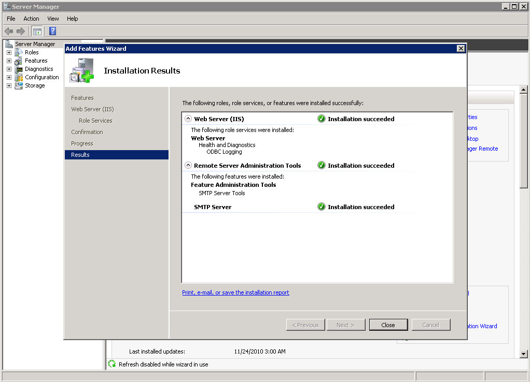Select the Role Services wizard step

95,121
